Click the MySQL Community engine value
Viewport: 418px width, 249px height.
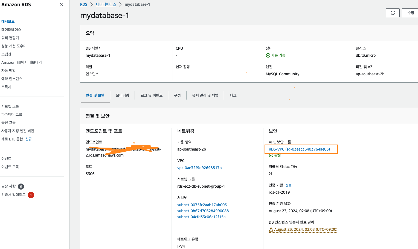pyautogui.click(x=283, y=74)
